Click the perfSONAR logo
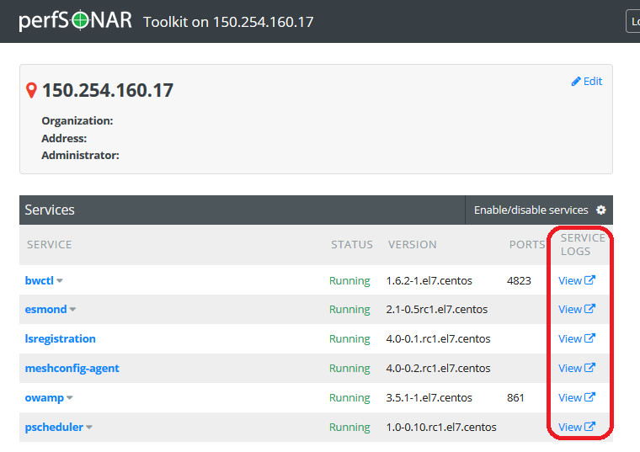The image size is (640, 452). click(76, 21)
